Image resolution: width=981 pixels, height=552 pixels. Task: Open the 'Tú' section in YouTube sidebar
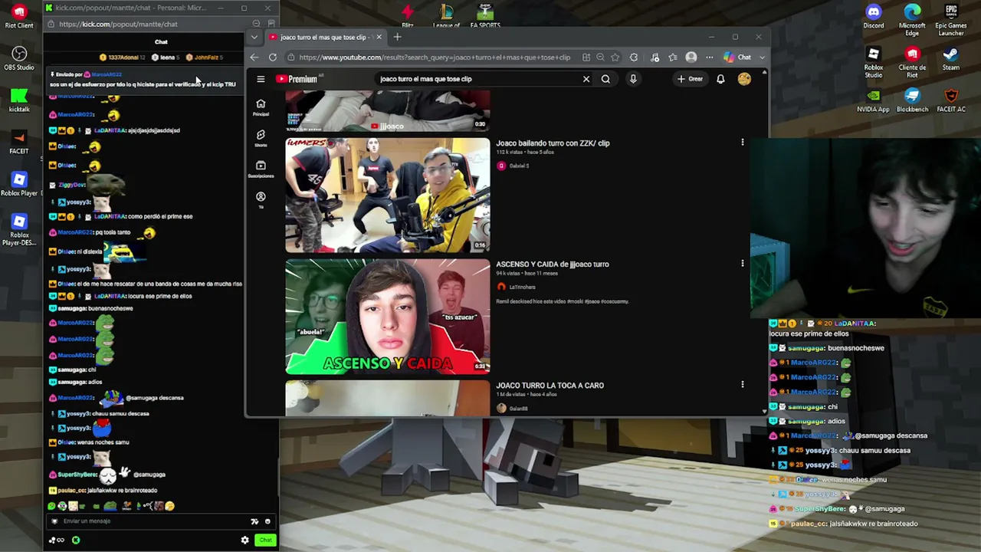(261, 200)
